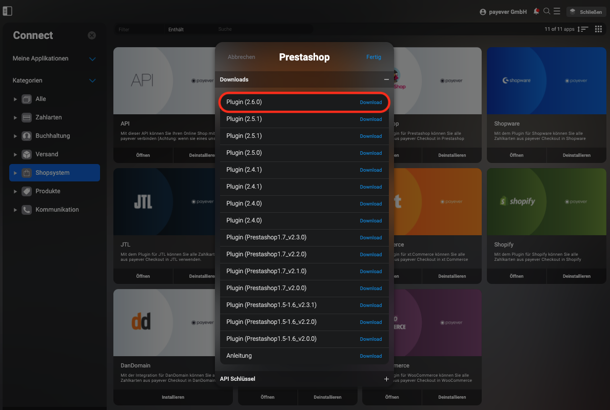Download the Anleitung guide
Viewport: 610px width, 410px height.
[371, 356]
